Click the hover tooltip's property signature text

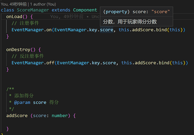(136, 12)
